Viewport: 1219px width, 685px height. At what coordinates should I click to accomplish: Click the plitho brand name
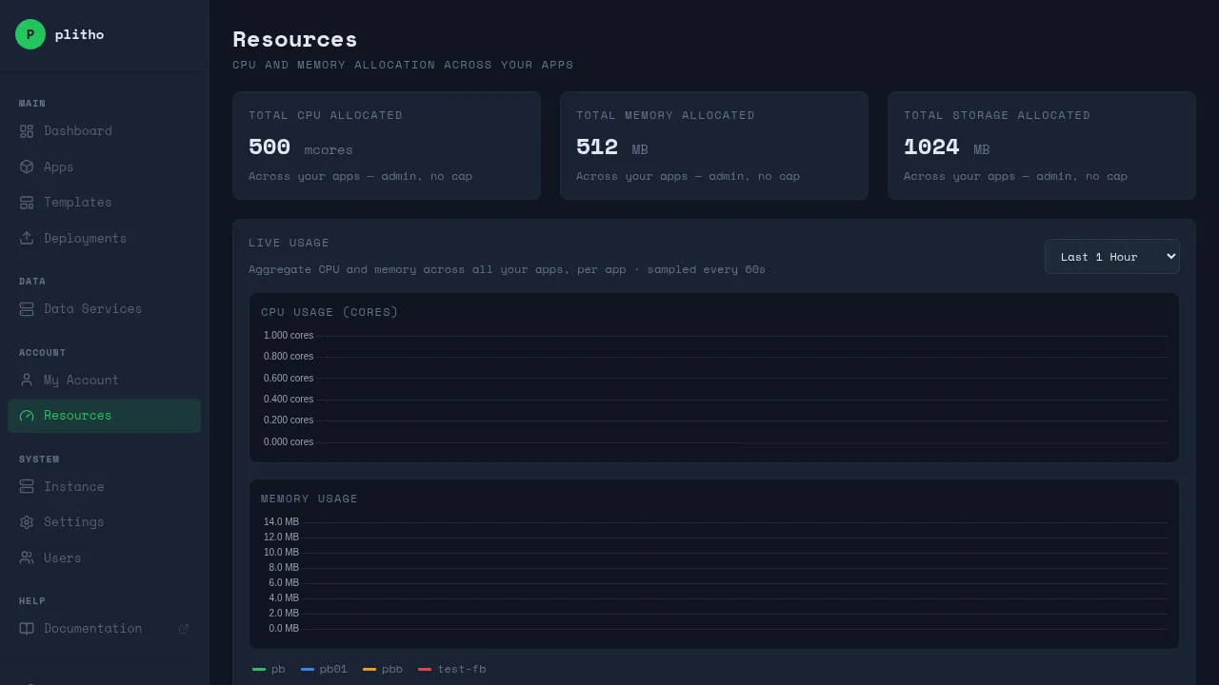80,34
